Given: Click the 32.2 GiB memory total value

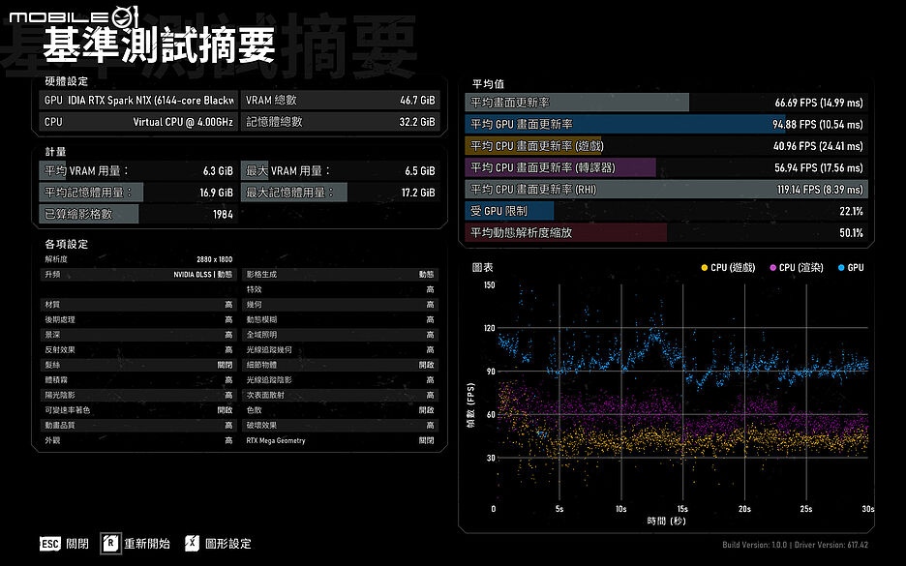Looking at the screenshot, I should (x=417, y=122).
